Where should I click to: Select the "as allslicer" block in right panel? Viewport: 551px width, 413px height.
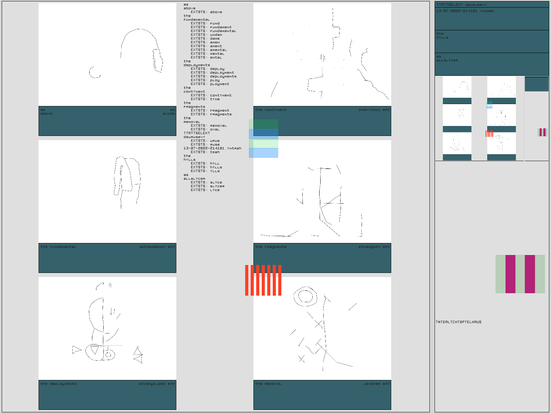coord(492,64)
